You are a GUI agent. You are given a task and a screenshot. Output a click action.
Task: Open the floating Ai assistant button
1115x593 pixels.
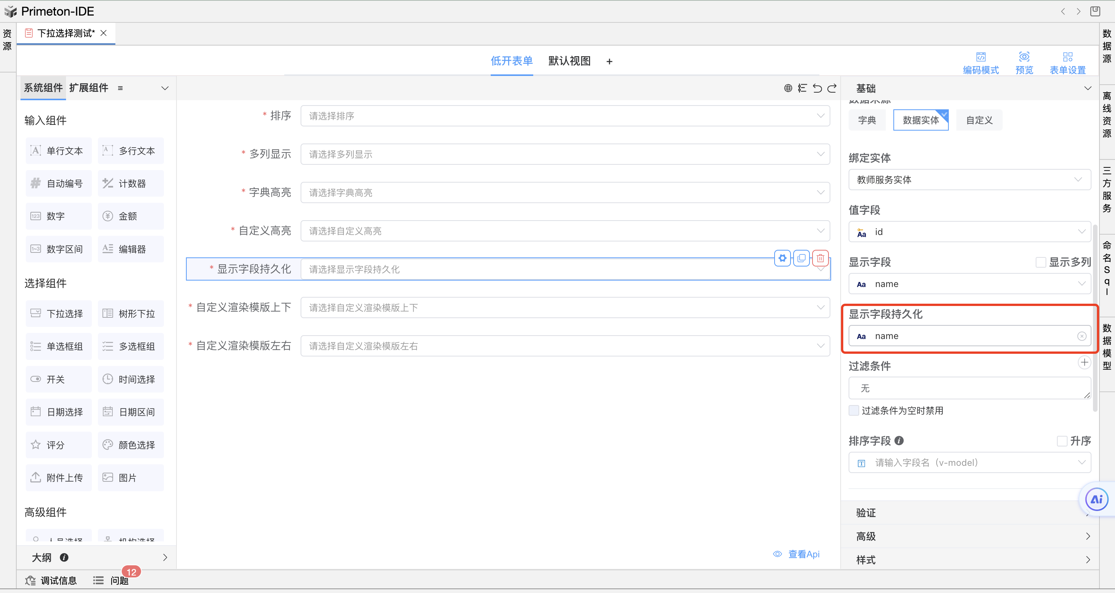pyautogui.click(x=1096, y=500)
